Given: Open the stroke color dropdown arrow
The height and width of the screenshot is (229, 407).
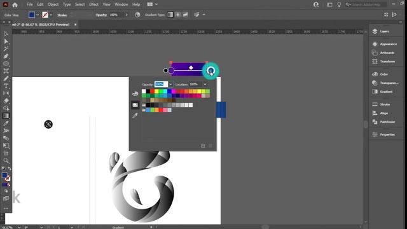Looking at the screenshot, I should coord(51,15).
